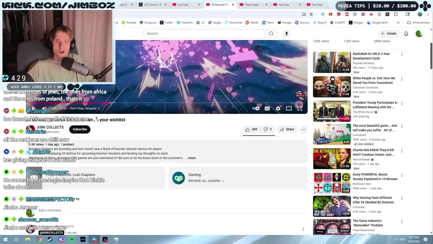Toggle the autoplay switch

coord(256,108)
